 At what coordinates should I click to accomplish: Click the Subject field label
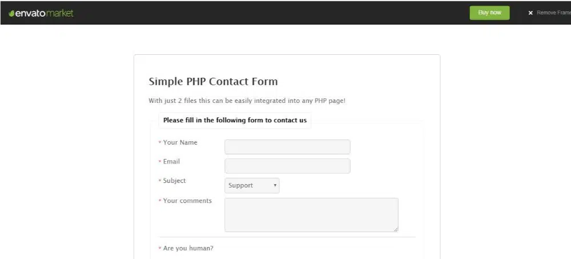174,181
